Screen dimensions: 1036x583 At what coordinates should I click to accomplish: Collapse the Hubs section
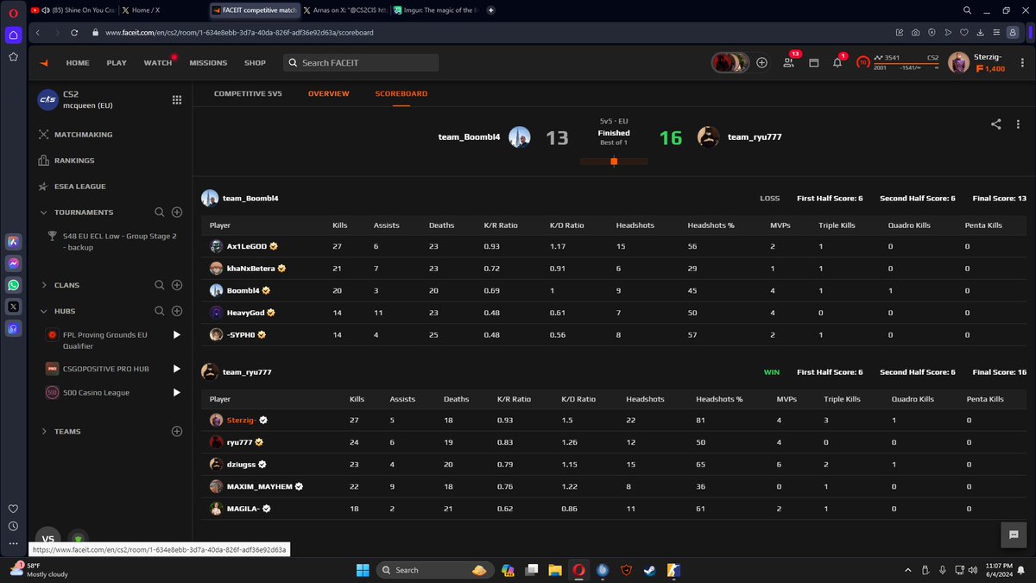pos(44,311)
